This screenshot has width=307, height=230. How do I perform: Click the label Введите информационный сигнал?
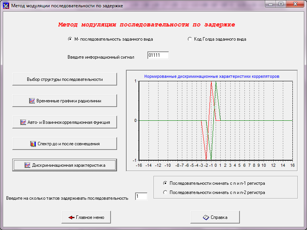101,57
